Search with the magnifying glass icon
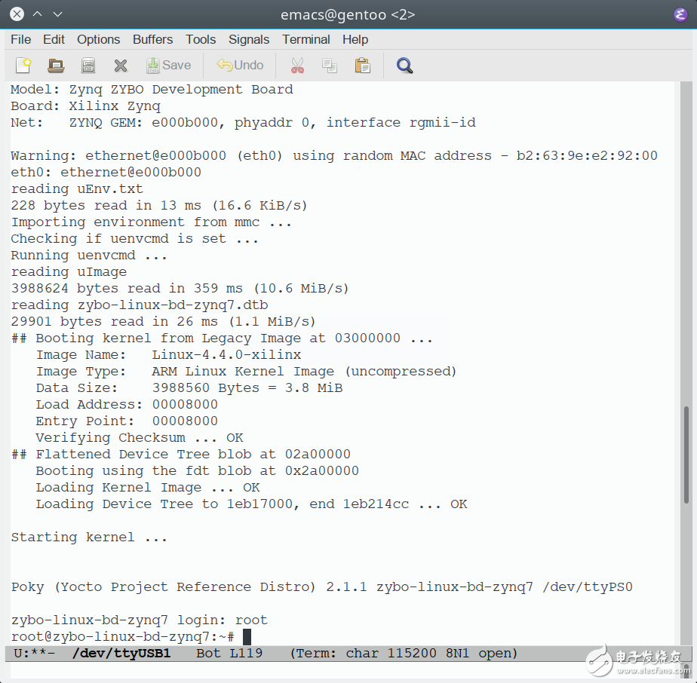The height and width of the screenshot is (683, 697). (x=405, y=66)
